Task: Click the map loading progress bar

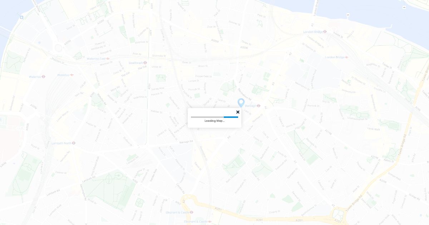Action: pyautogui.click(x=214, y=117)
